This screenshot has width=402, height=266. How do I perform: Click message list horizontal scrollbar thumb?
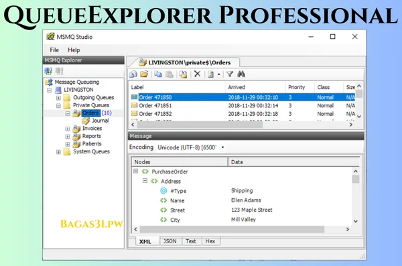click(x=200, y=125)
